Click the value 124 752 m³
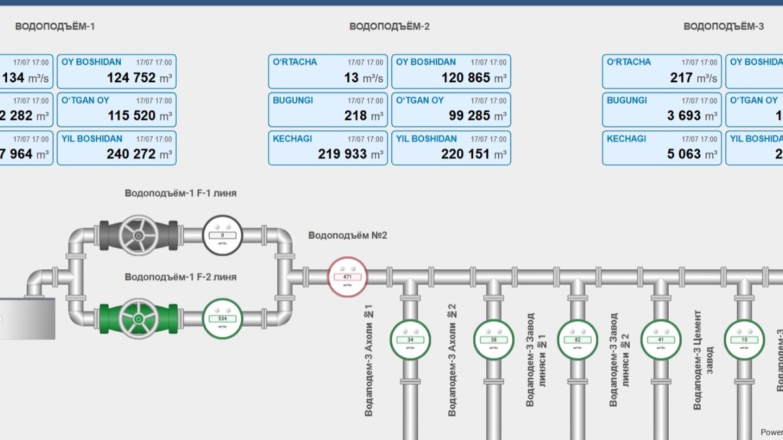The image size is (783, 440). point(140,78)
